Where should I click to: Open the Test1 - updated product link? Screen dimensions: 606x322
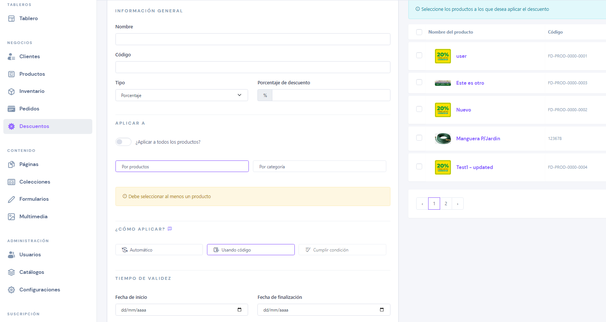coord(474,168)
